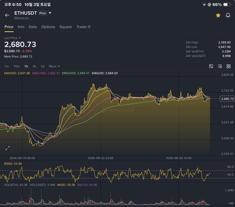Tap the VOL(ETH) 42.3K label
Viewport: 235px width, 207px height.
pyautogui.click(x=16, y=185)
